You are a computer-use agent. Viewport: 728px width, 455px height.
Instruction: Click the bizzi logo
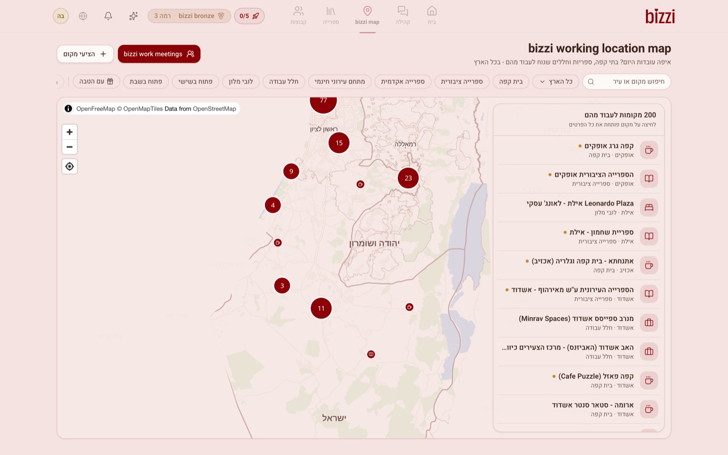(x=660, y=17)
